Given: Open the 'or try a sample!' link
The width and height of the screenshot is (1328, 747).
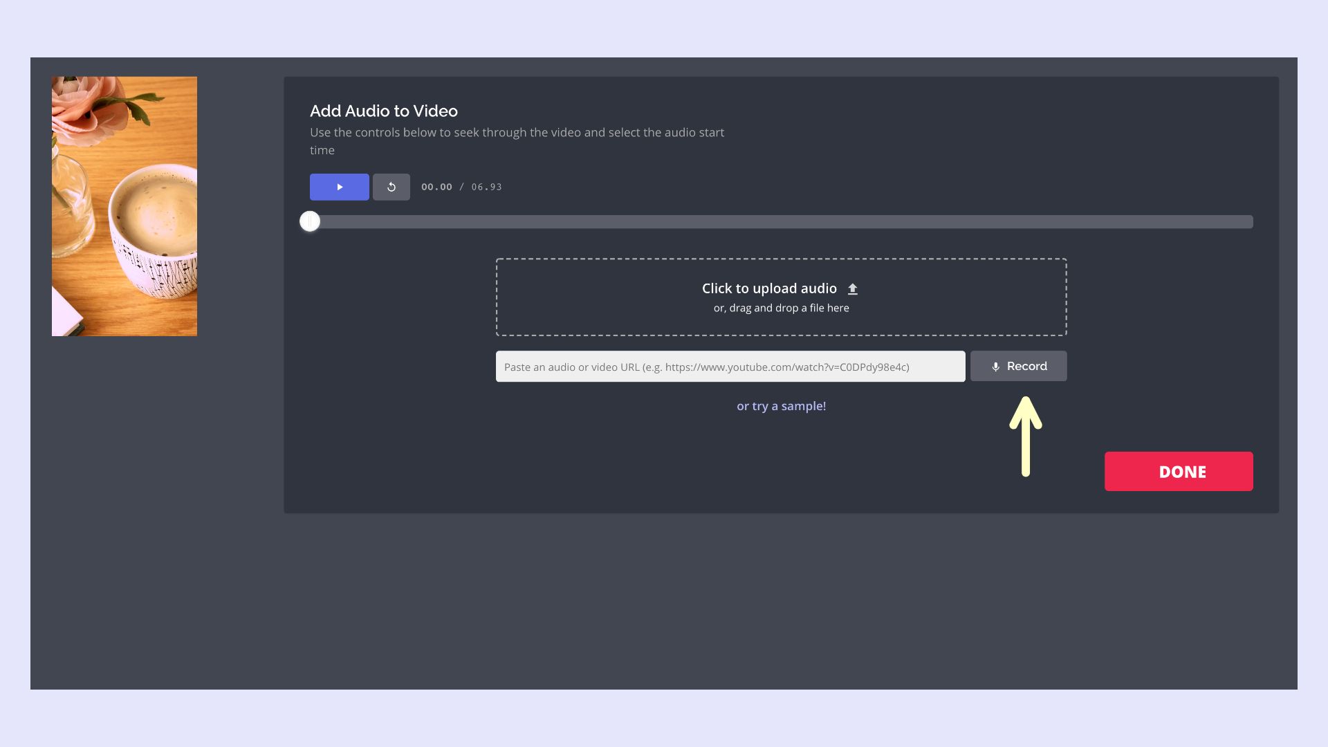Looking at the screenshot, I should point(781,406).
